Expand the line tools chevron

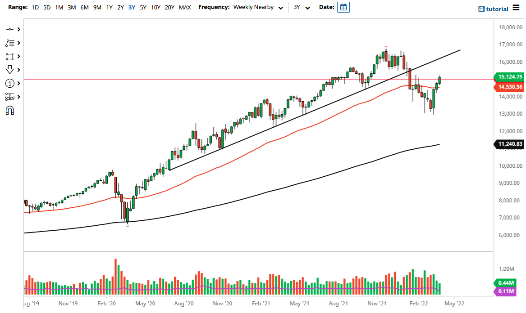[x=18, y=43]
